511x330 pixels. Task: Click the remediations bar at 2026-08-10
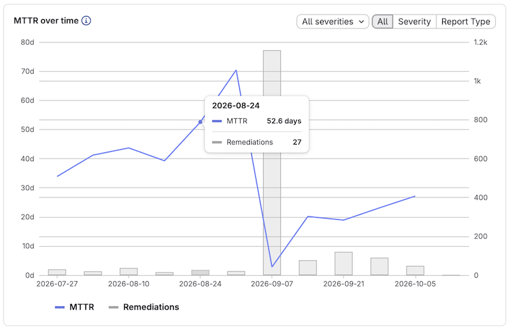tap(129, 272)
